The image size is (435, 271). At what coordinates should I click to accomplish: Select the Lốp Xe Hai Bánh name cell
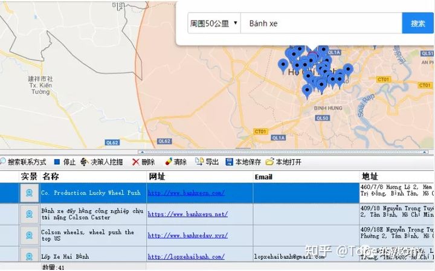pyautogui.click(x=93, y=255)
